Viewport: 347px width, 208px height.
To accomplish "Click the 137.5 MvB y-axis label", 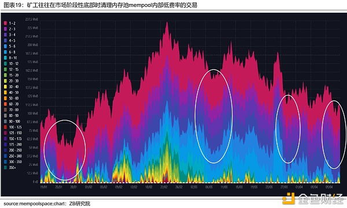I will tap(32, 88).
